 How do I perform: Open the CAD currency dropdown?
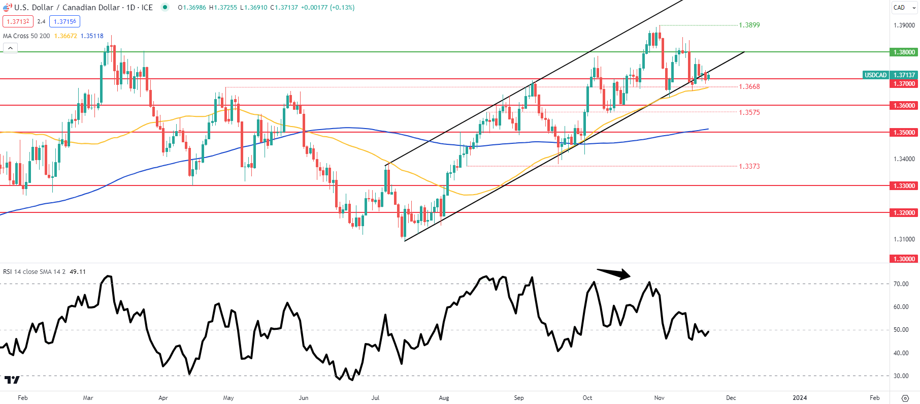[x=905, y=8]
